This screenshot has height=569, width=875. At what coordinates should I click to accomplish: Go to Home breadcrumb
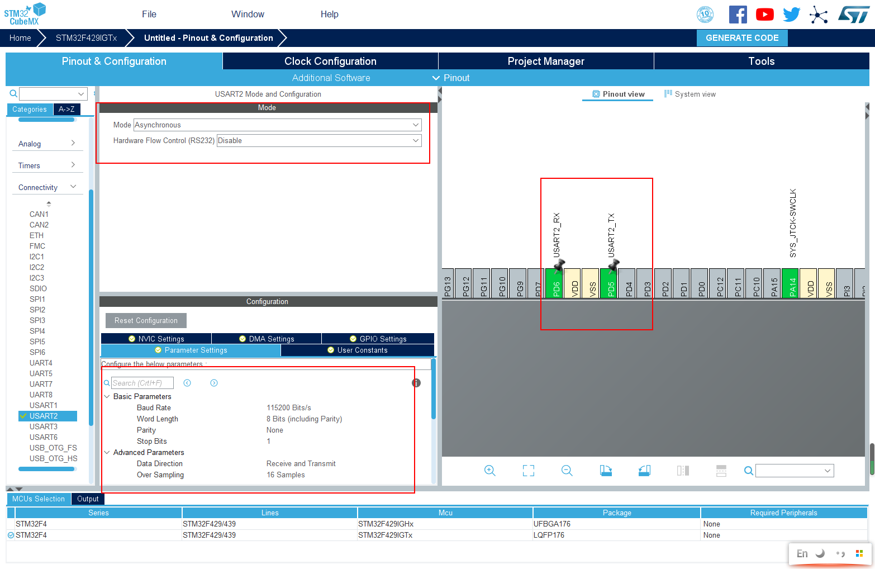click(20, 38)
